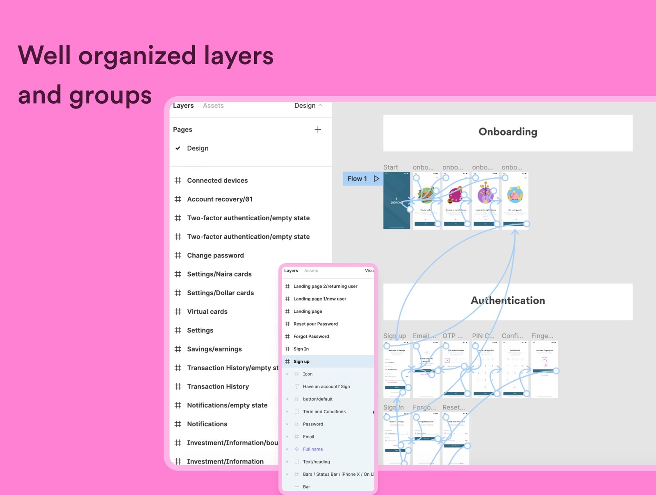Collapse pages using the Design chevron at top
This screenshot has height=495, width=656.
pyautogui.click(x=320, y=106)
